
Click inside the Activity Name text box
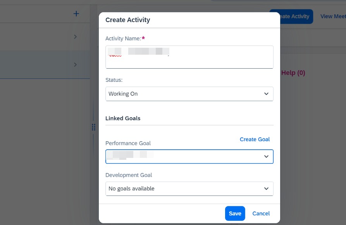point(189,57)
